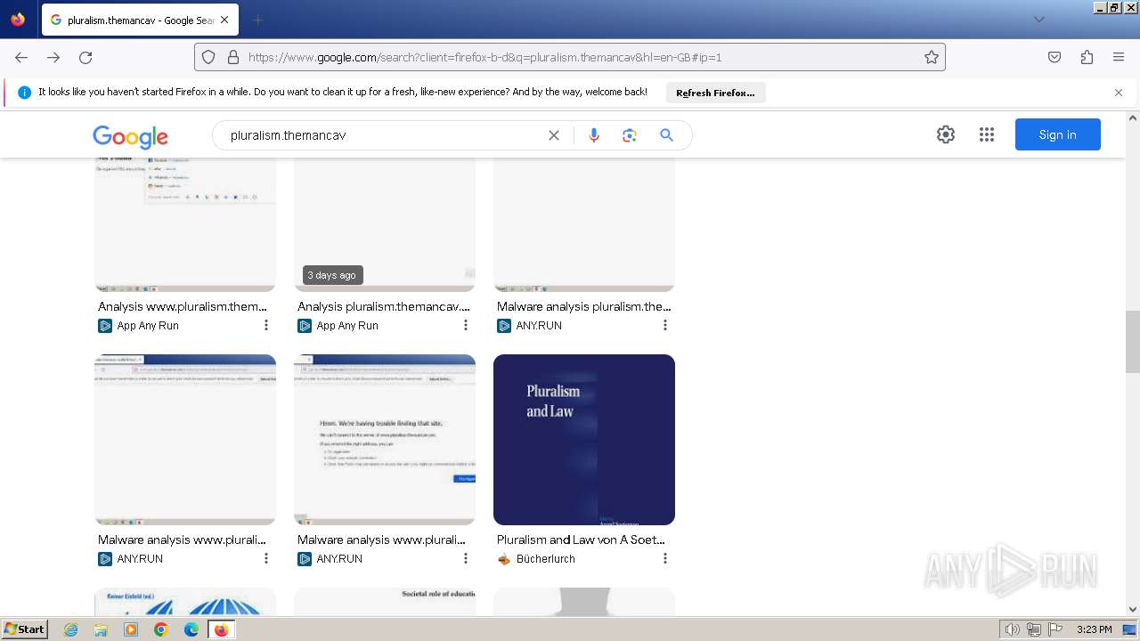Open Analysis pluralism.themancav... result title
Image resolution: width=1140 pixels, height=641 pixels.
pyautogui.click(x=384, y=306)
